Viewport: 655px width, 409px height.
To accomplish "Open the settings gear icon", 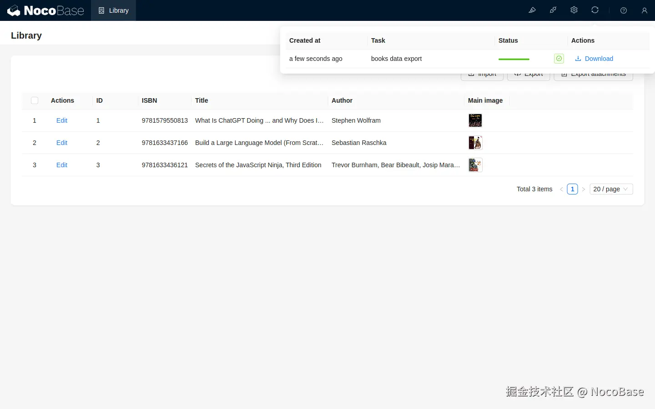I will tap(574, 10).
